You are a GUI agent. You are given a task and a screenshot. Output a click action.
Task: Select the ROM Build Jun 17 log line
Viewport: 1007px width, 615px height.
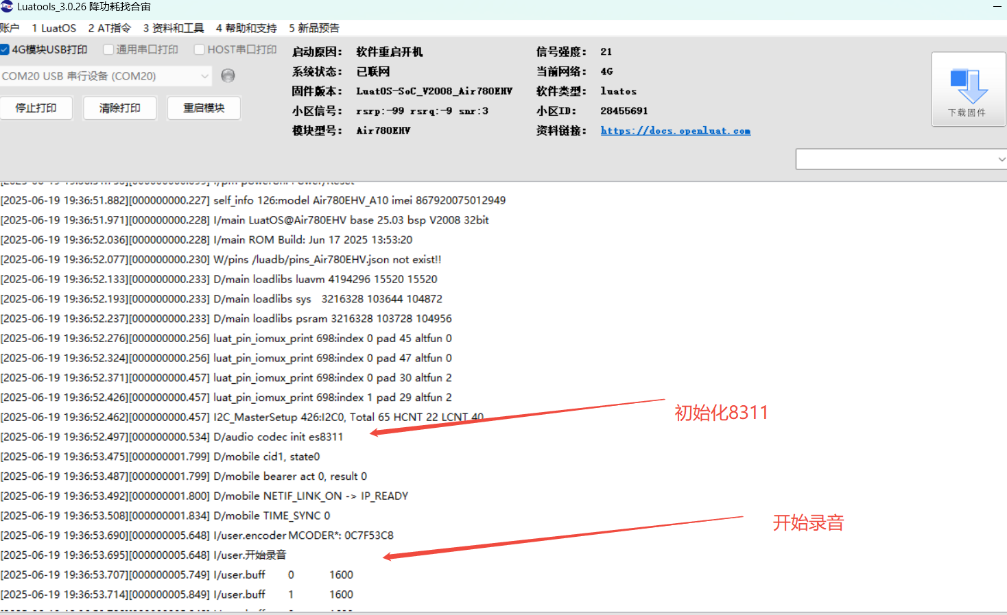point(206,240)
